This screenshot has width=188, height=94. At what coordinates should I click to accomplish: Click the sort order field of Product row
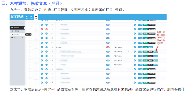[36, 47]
